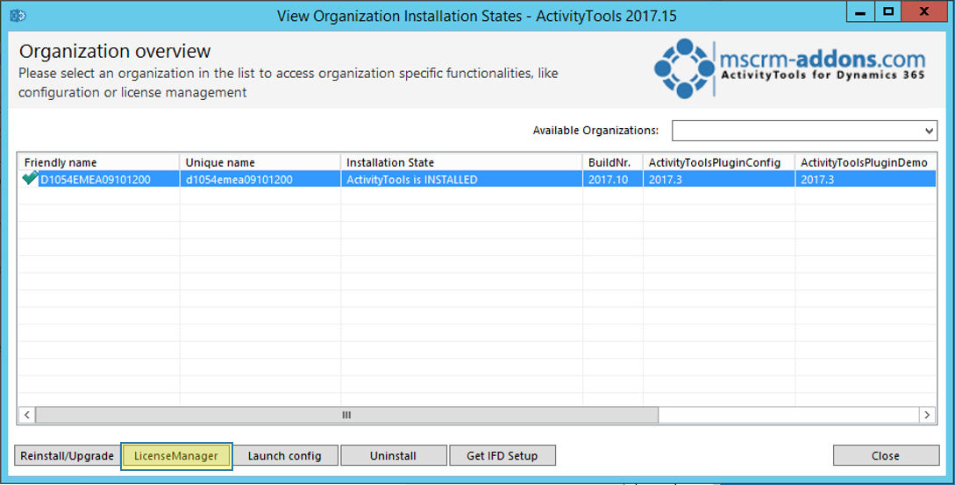Click the Reinstall/Upgrade button
This screenshot has width=955, height=485.
point(67,456)
